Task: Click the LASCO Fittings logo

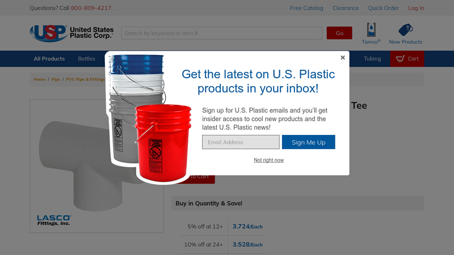Action: tap(54, 220)
